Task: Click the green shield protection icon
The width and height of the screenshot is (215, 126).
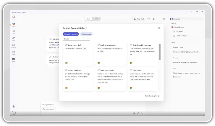Action: [x=148, y=19]
